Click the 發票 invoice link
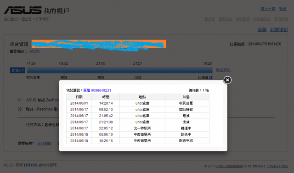The width and height of the screenshot is (294, 173). pos(262,29)
